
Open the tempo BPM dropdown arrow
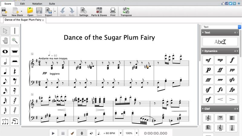click(x=120, y=133)
